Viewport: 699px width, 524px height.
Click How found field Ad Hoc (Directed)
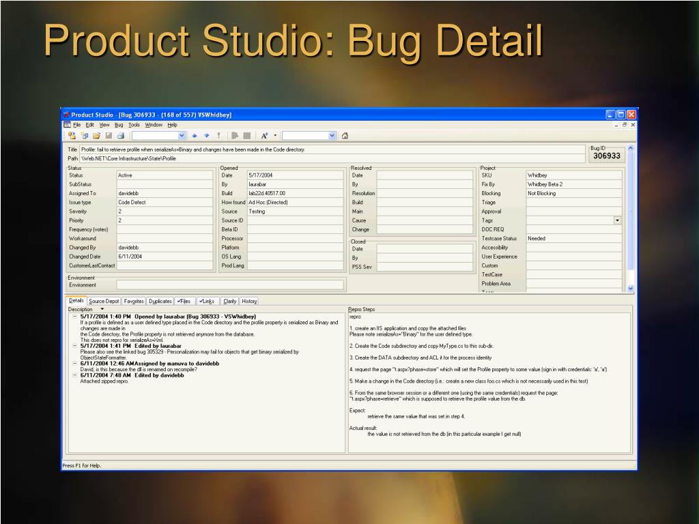click(295, 202)
